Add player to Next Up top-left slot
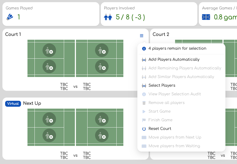Image resolution: width=237 pixels, height=164 pixels. coord(49,119)
